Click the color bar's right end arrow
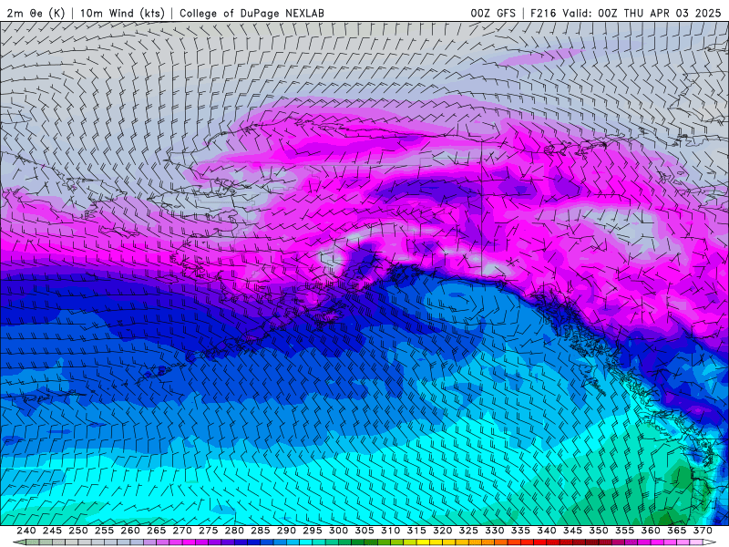This screenshot has width=729, height=547. coord(710,542)
